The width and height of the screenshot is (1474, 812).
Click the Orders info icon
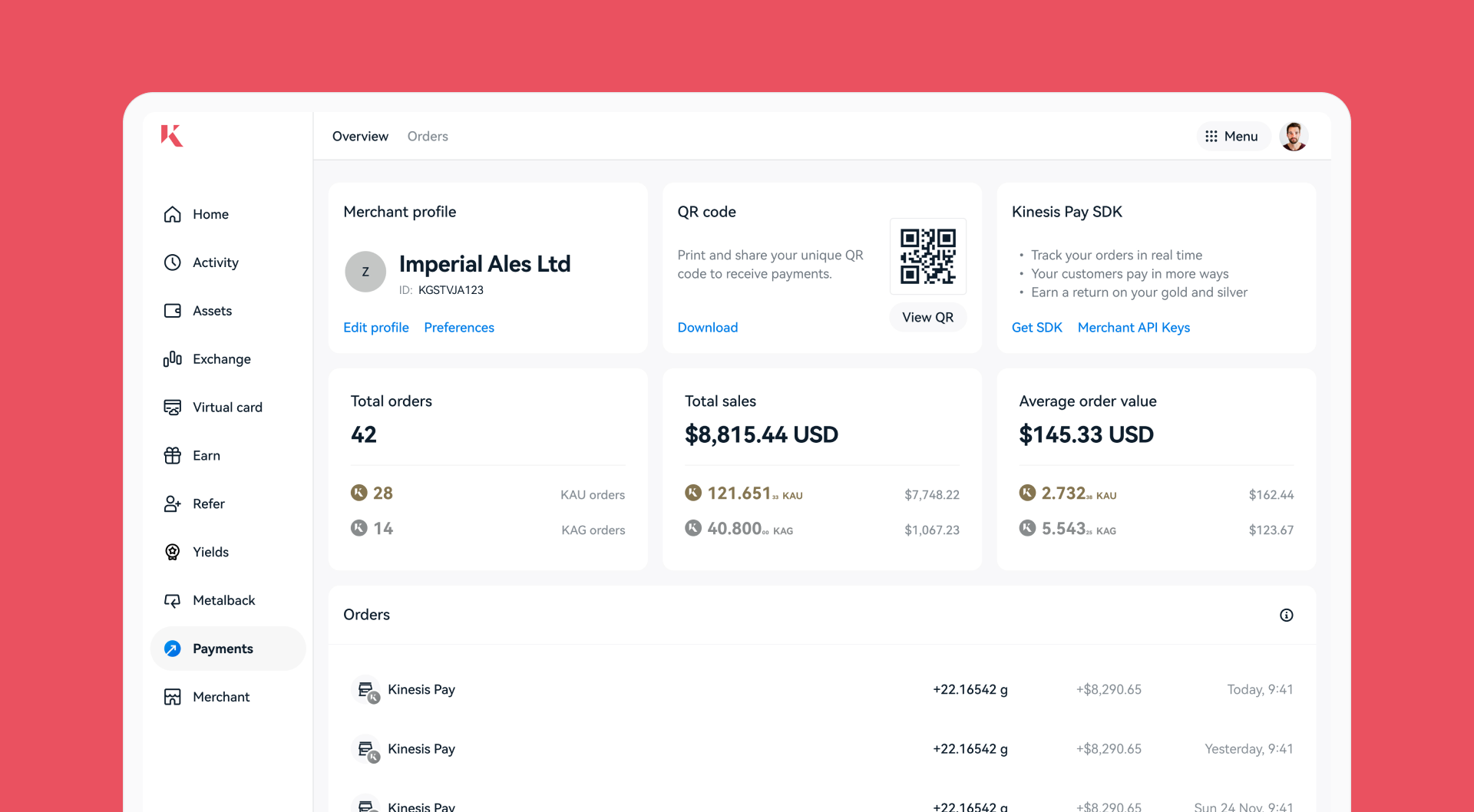pyautogui.click(x=1287, y=616)
